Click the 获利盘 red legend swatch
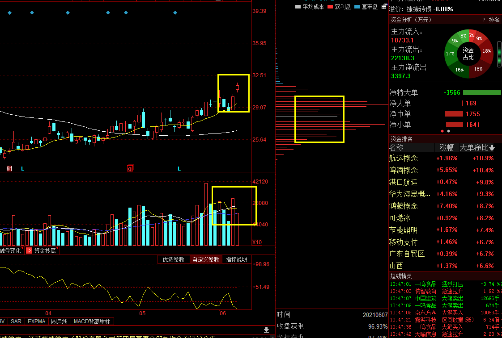 (x=330, y=7)
